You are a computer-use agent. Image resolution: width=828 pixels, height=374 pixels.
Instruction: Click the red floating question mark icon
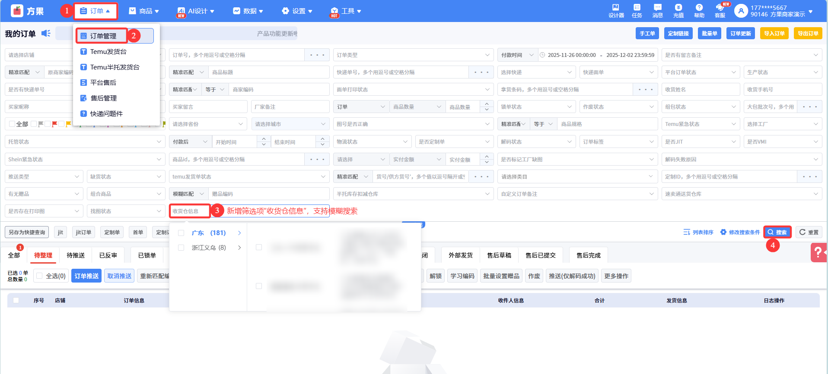click(818, 253)
